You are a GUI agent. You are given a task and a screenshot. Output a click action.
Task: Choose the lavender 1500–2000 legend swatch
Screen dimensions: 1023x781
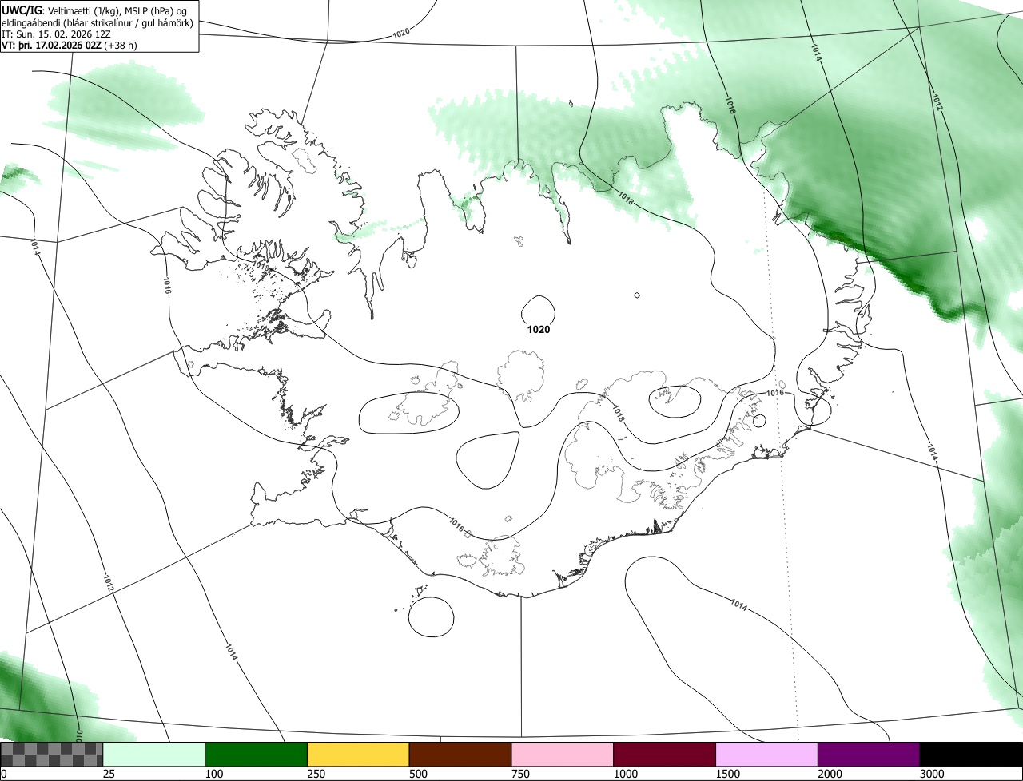coord(766,755)
